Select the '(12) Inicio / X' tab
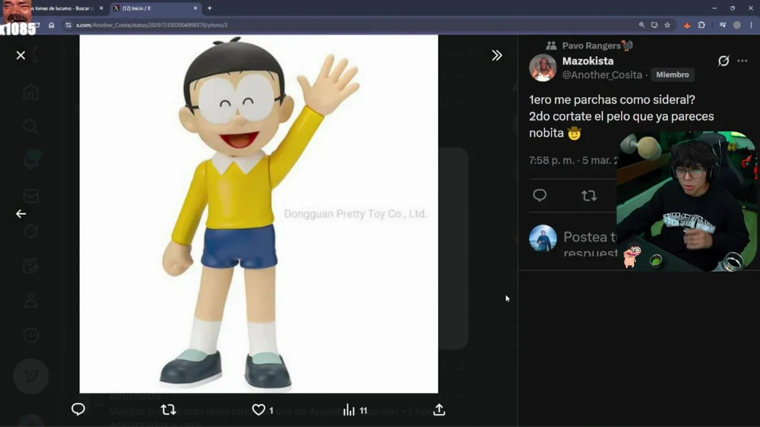This screenshot has height=427, width=760. click(156, 8)
